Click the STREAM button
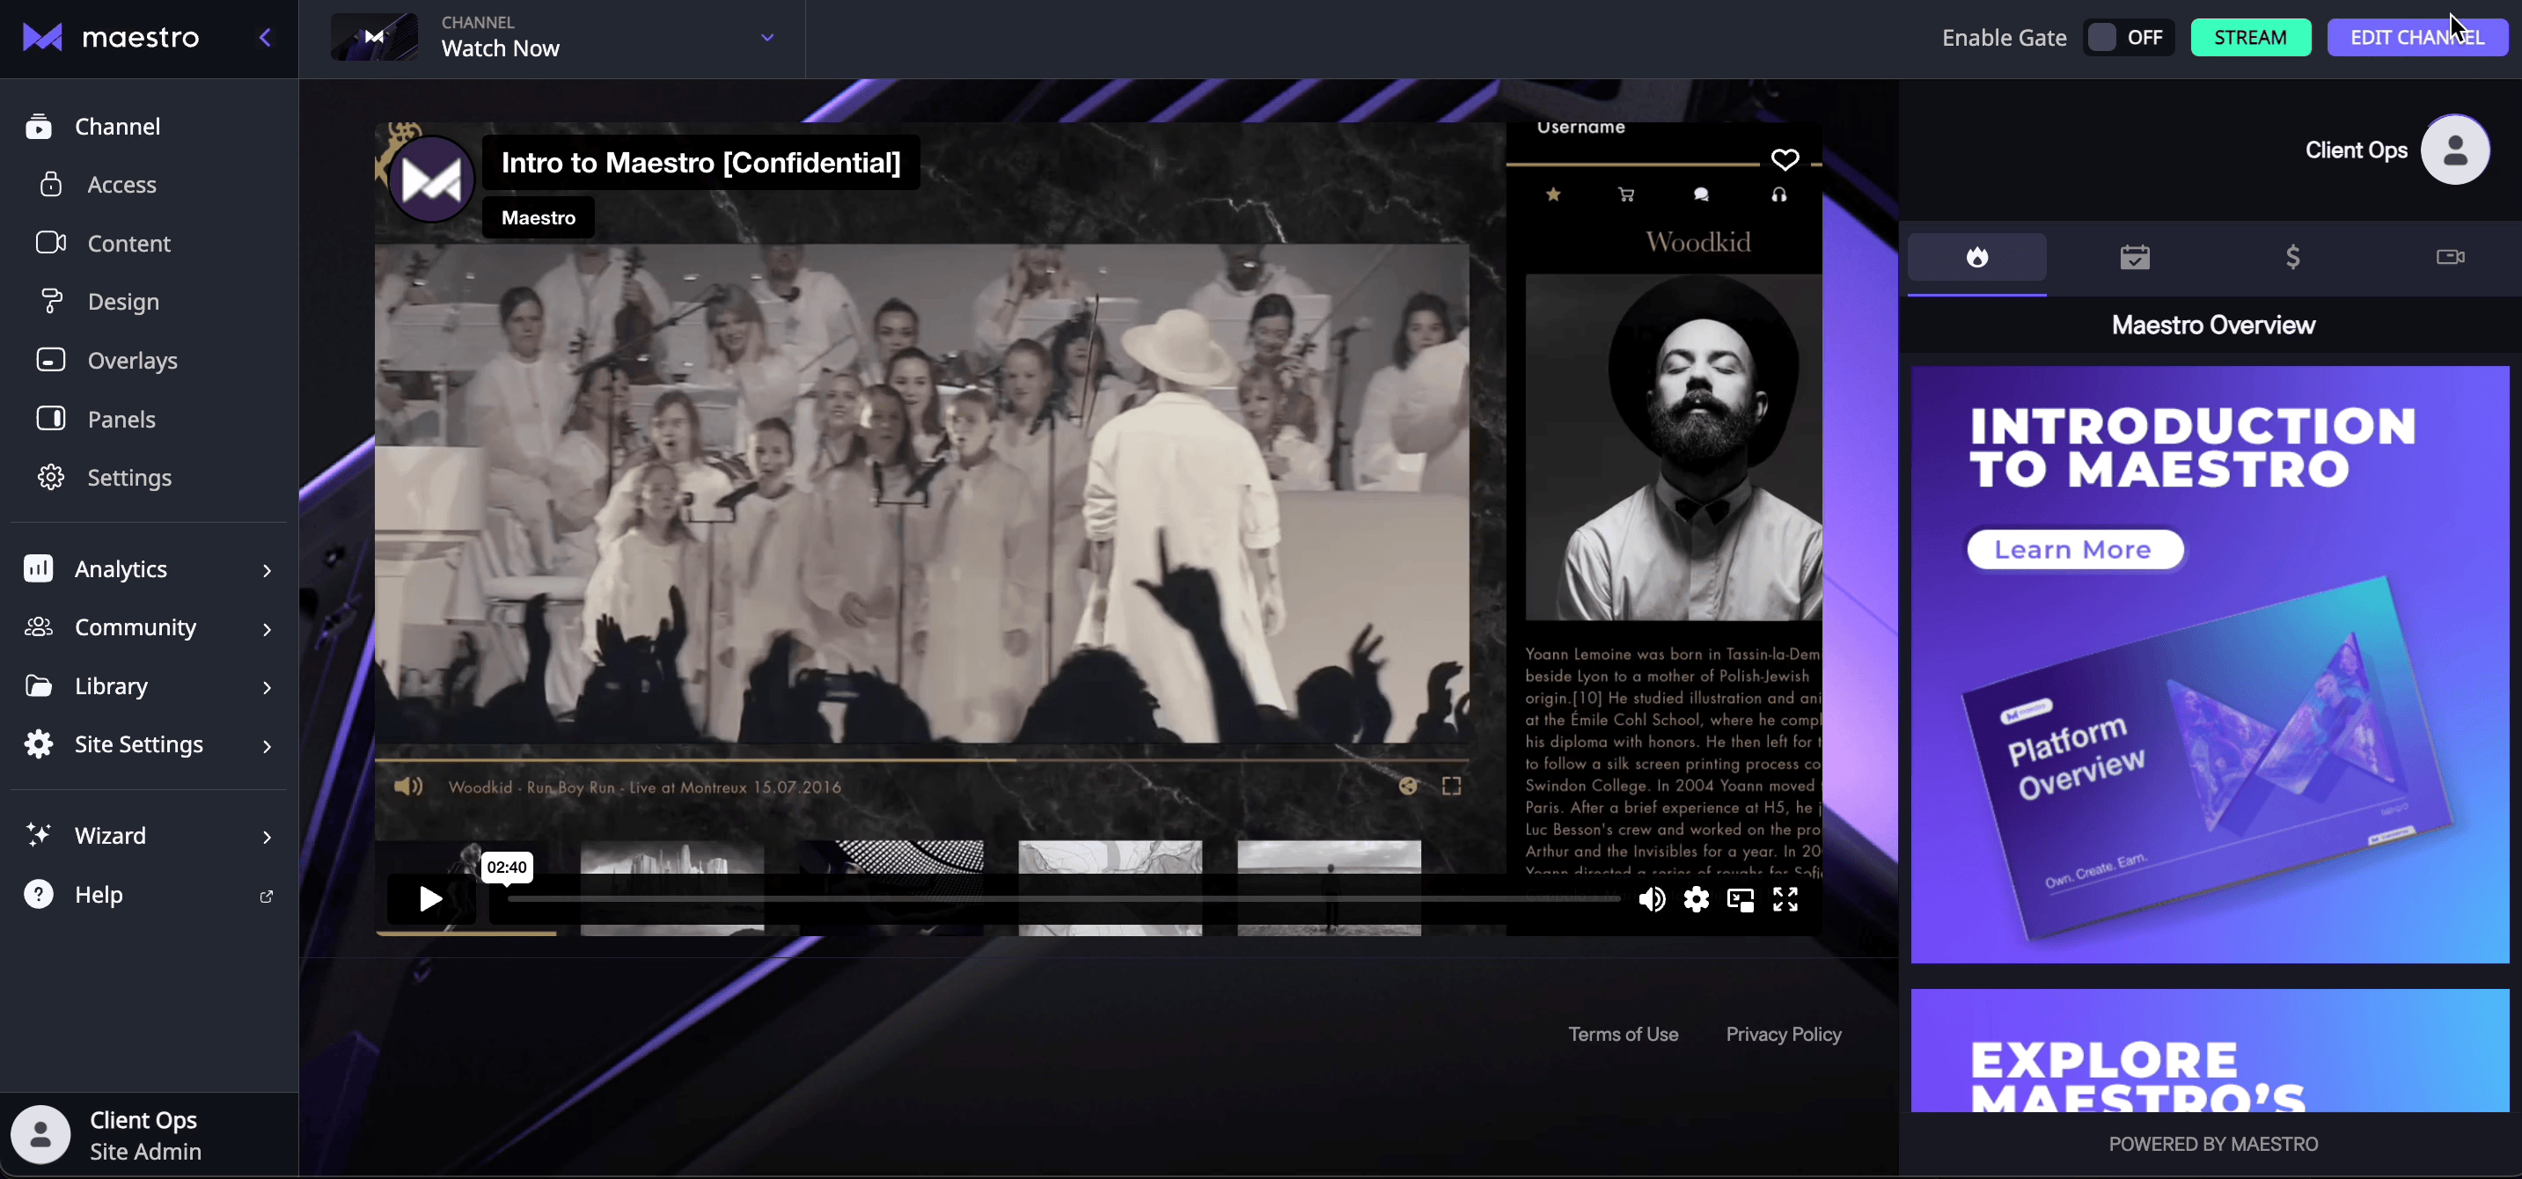The height and width of the screenshot is (1179, 2522). coord(2251,37)
